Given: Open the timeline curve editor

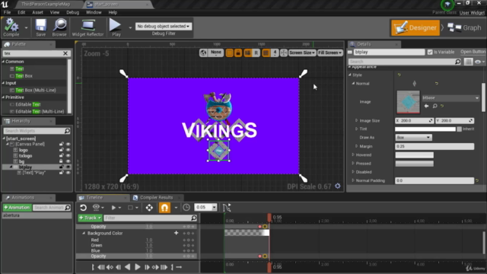Looking at the screenshot, I should pos(227,208).
